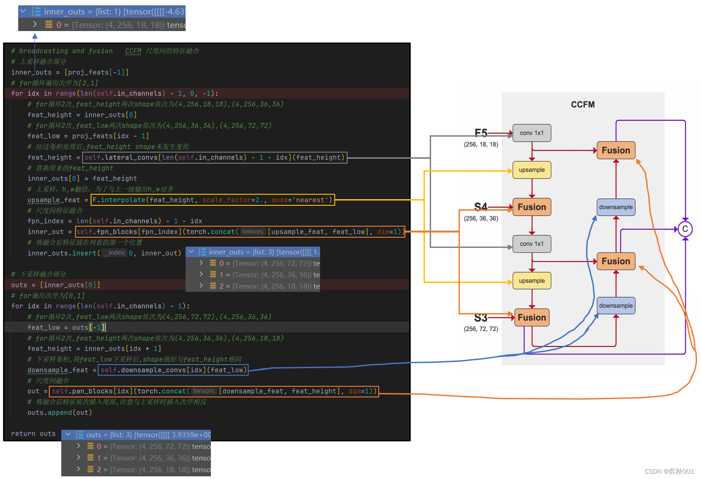The width and height of the screenshot is (701, 479).
Task: Click the 'inner_outs = [proj_feats[-1]]' line
Action: [70, 72]
